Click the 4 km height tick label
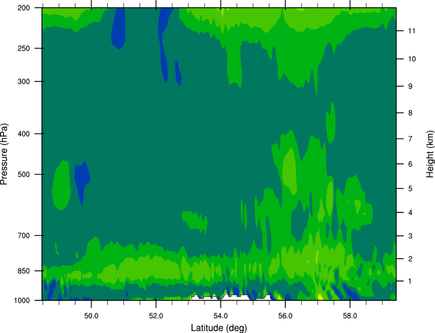This screenshot has width=435, height=333. tap(410, 213)
